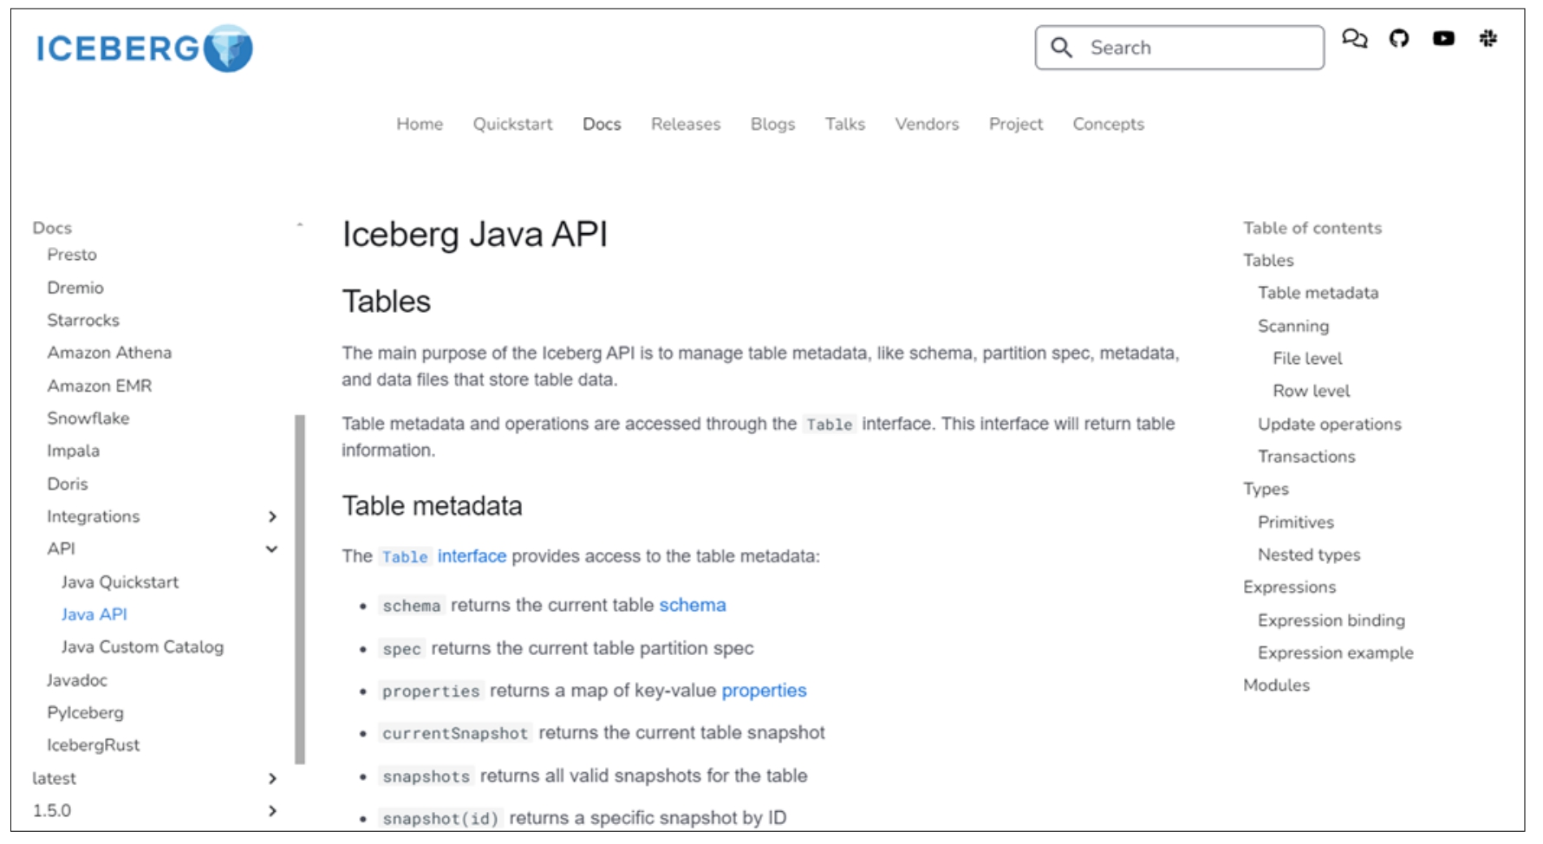
Task: Expand the latest version section
Action: click(272, 779)
